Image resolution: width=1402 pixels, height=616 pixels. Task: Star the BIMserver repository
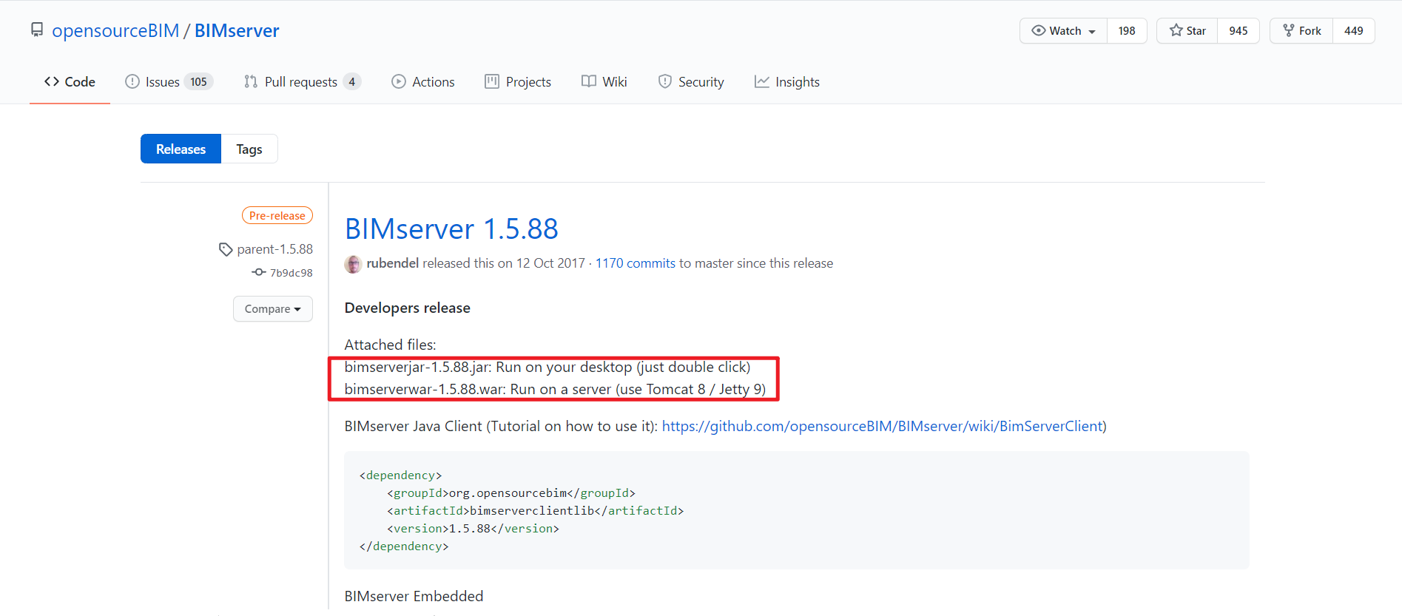(x=1187, y=30)
